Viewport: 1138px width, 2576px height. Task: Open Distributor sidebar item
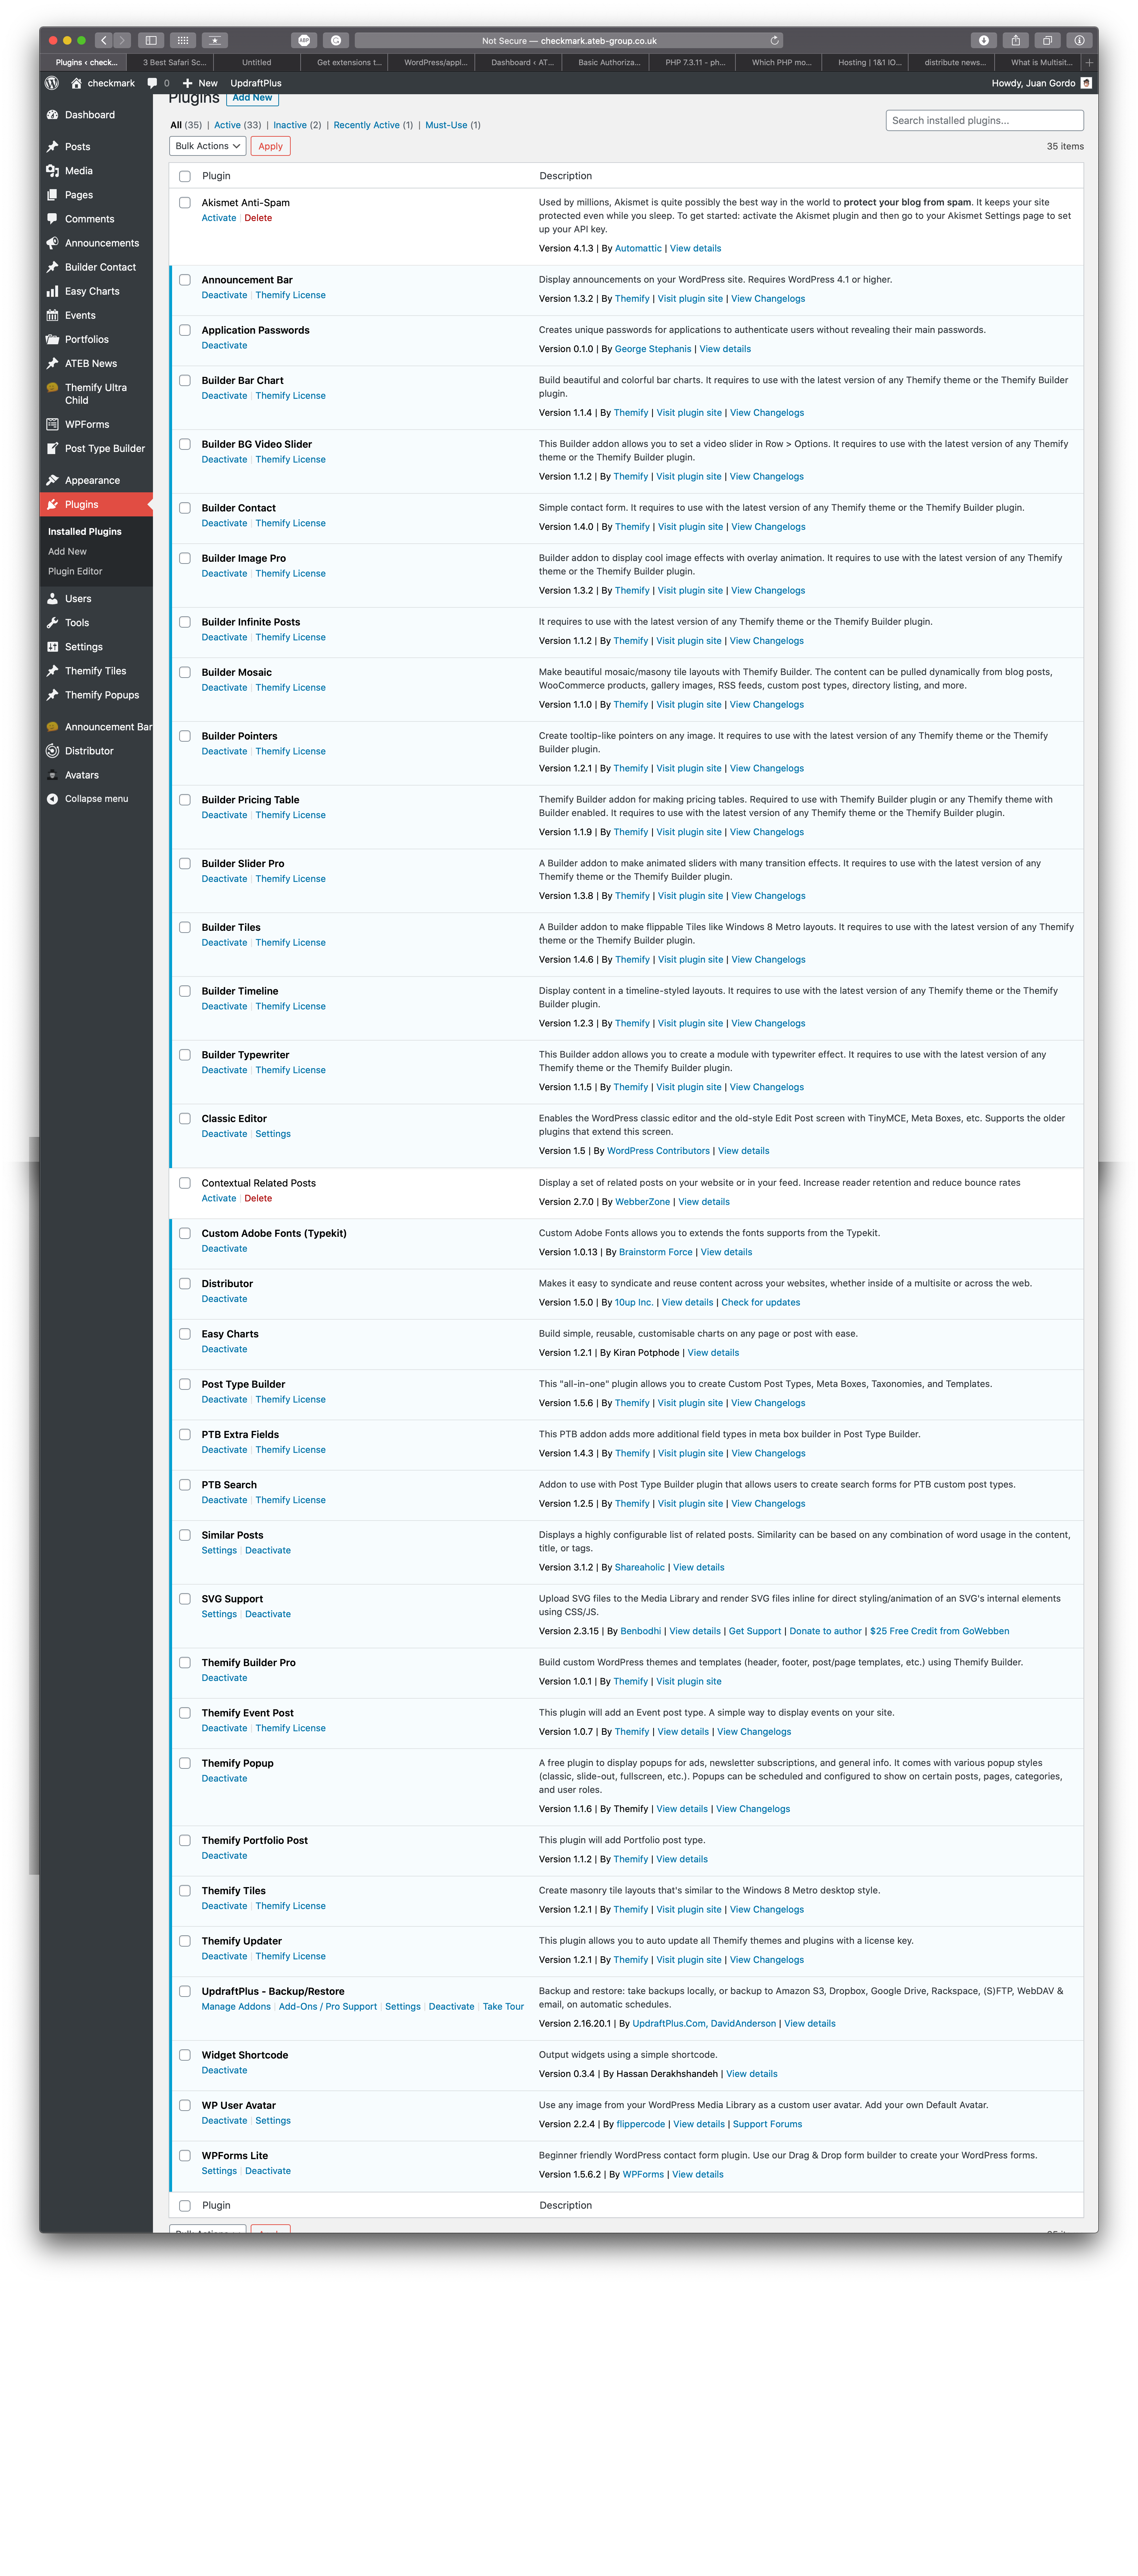89,751
